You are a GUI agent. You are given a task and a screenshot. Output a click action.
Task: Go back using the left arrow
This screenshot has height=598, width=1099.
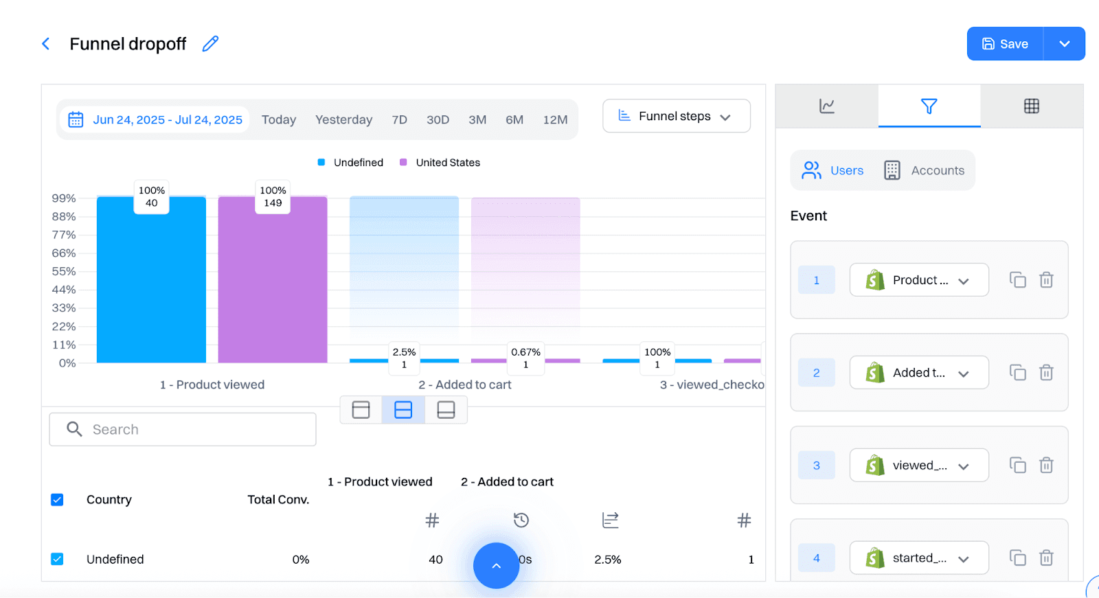(46, 44)
